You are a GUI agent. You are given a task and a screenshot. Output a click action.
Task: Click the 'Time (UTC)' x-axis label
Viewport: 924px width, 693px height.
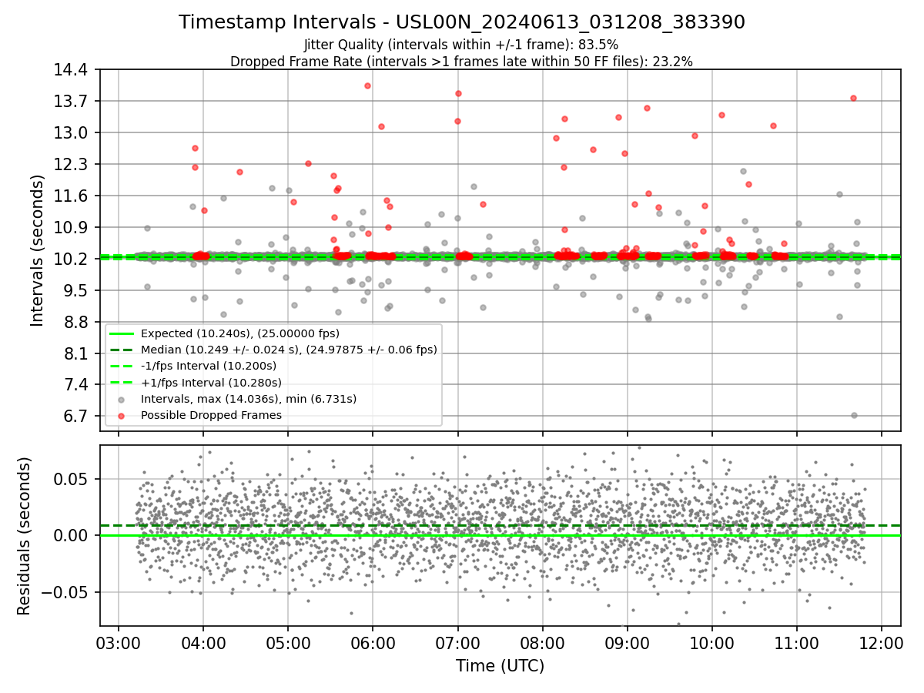coord(500,666)
